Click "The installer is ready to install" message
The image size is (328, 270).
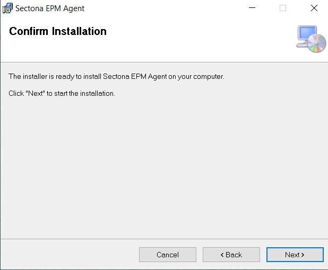point(117,77)
